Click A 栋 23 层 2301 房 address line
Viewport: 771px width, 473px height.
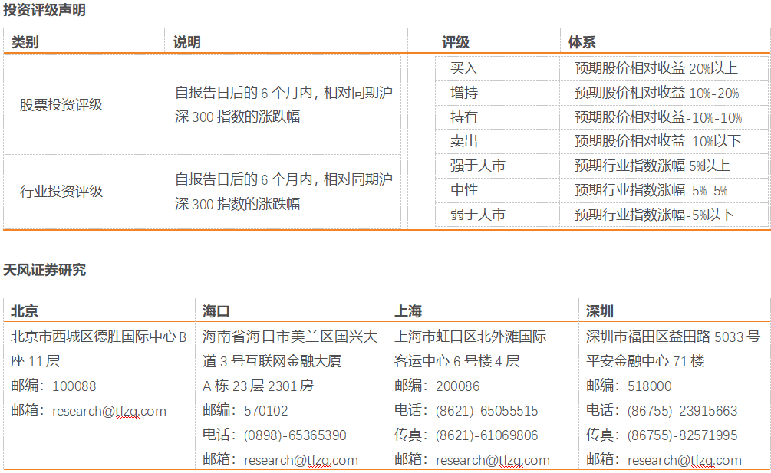click(258, 386)
